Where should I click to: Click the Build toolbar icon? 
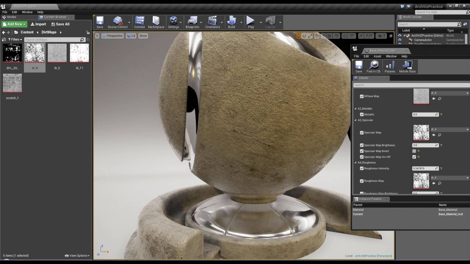coord(231,22)
